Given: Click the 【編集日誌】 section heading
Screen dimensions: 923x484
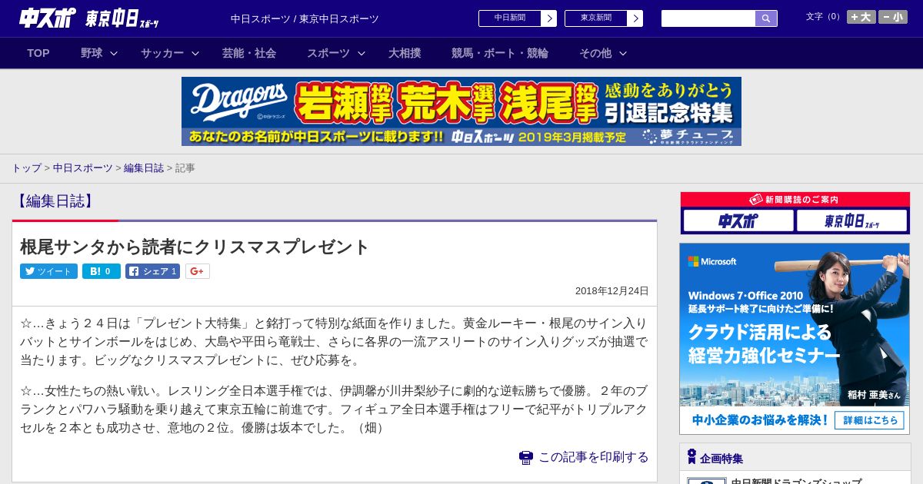Looking at the screenshot, I should coord(55,201).
